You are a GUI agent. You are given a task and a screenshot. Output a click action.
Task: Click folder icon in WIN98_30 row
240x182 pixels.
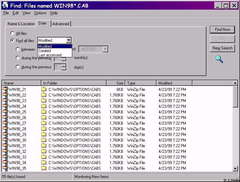coord(44,140)
